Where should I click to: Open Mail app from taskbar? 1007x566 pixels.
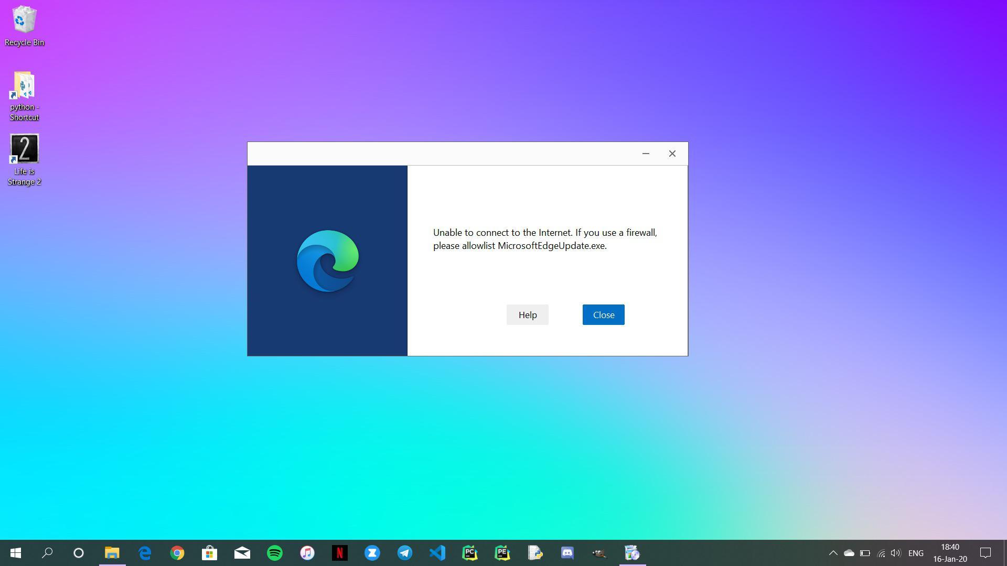242,553
